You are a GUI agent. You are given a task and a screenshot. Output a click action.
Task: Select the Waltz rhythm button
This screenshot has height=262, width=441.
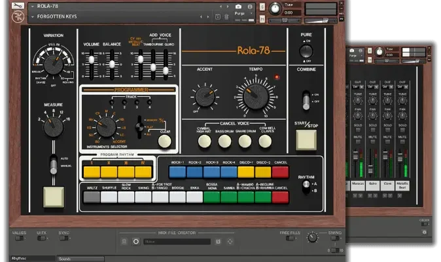tap(92, 196)
